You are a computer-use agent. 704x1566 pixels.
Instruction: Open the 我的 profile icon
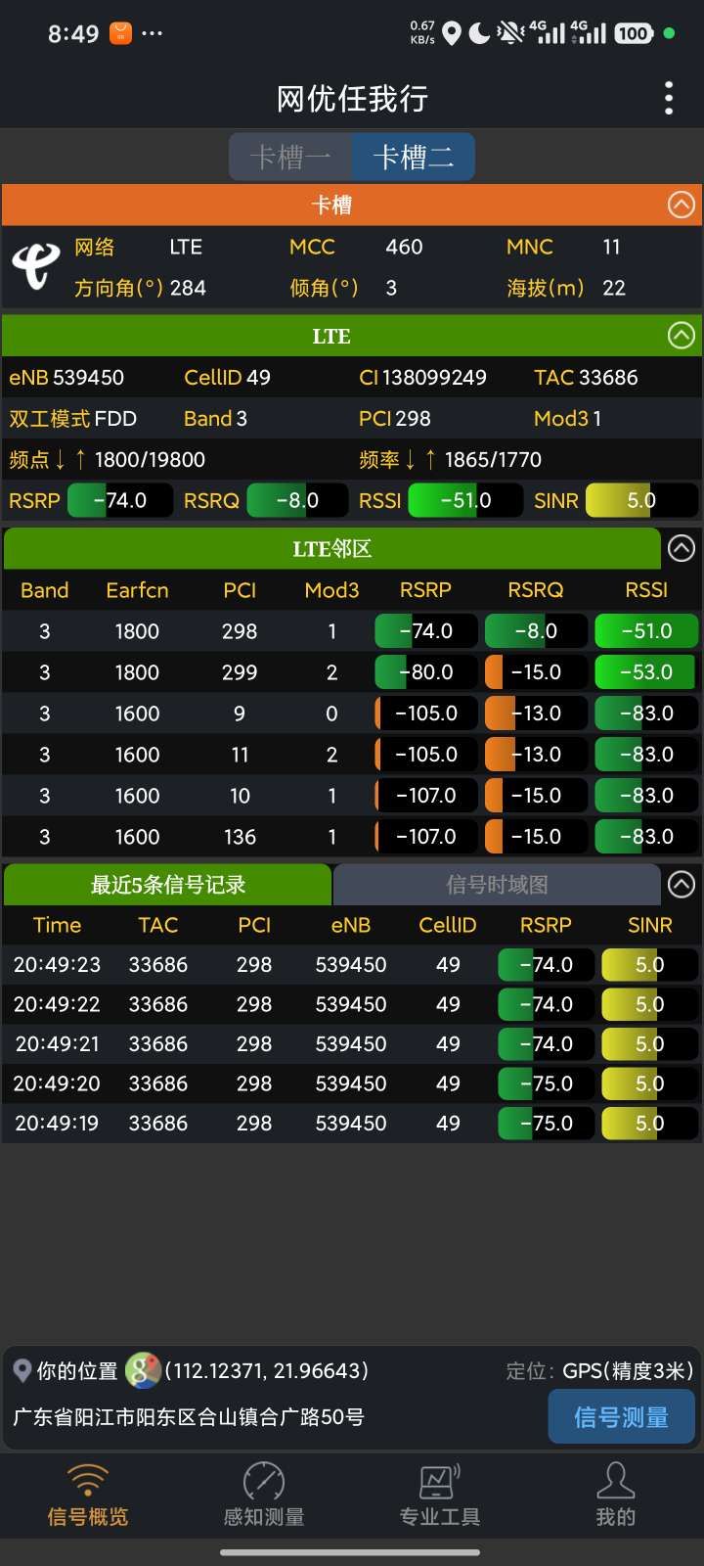point(616,1482)
